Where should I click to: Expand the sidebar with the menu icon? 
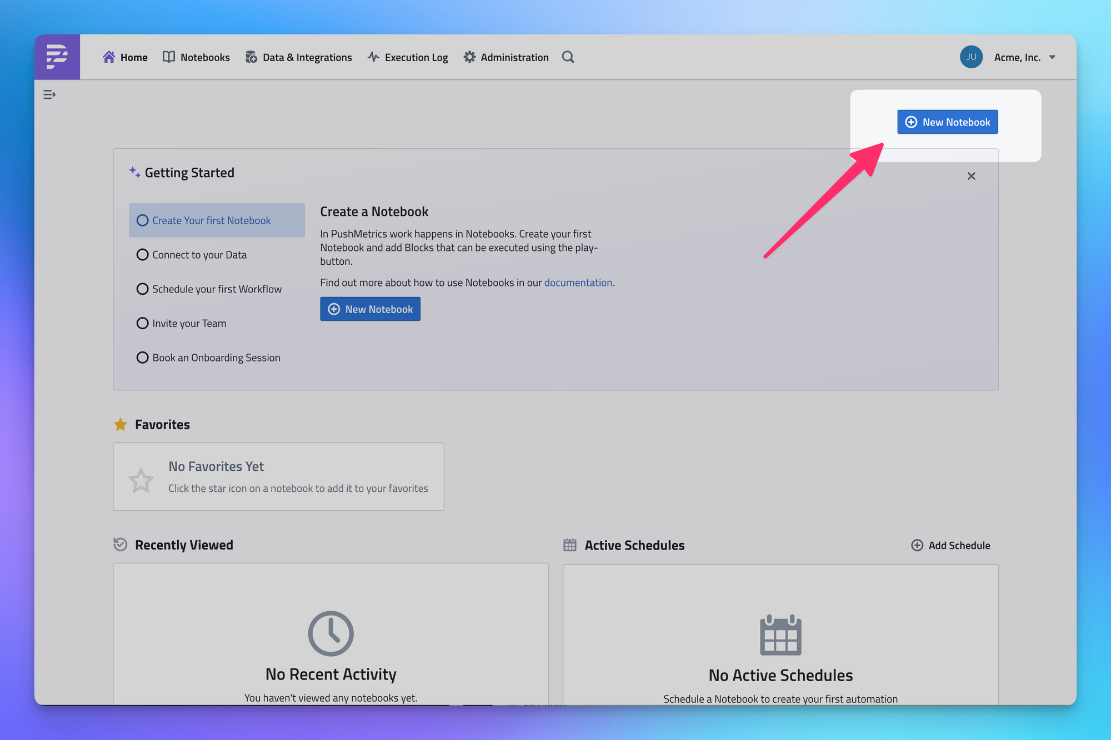[49, 94]
